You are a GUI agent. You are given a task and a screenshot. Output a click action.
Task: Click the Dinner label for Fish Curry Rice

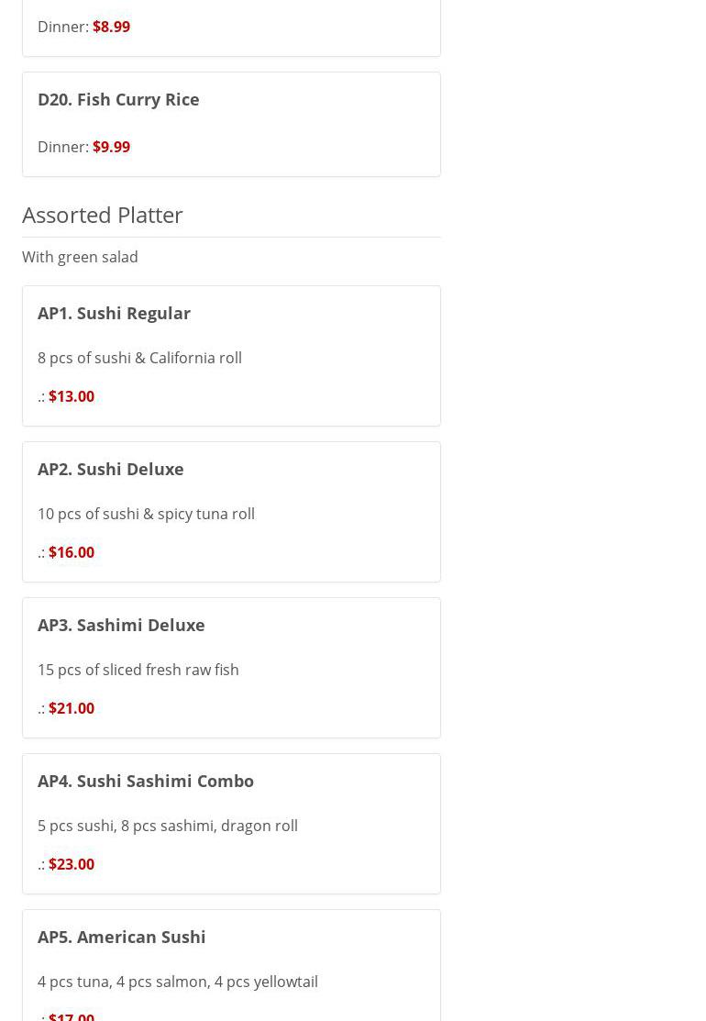(x=62, y=147)
